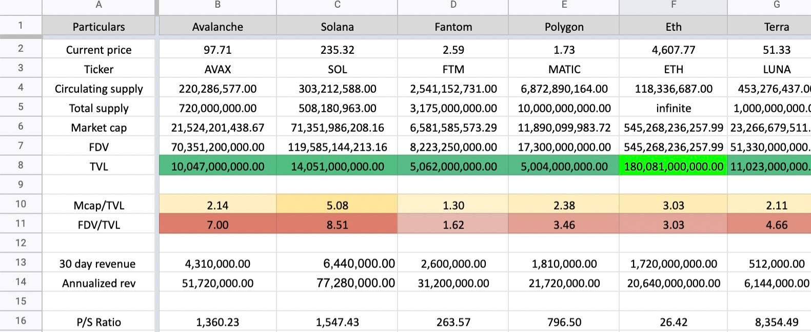Select column A header
Viewport: 811px width, 332px height.
(x=98, y=7)
